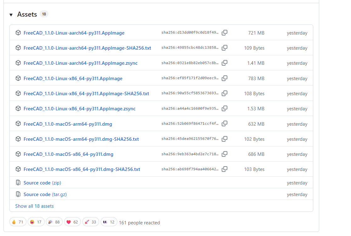Copy SHA256 hash for Linux-x86_64 AppImage

coord(225,78)
